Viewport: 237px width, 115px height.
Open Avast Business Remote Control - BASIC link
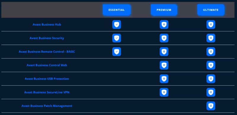point(47,52)
